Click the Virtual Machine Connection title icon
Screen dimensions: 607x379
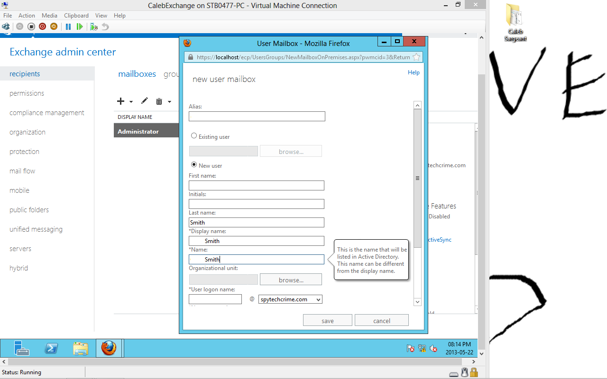[5, 5]
